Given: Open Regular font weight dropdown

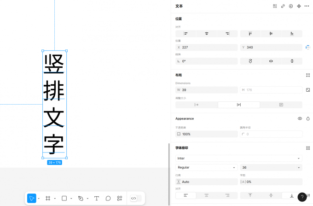Looking at the screenshot, I should pyautogui.click(x=206, y=167).
